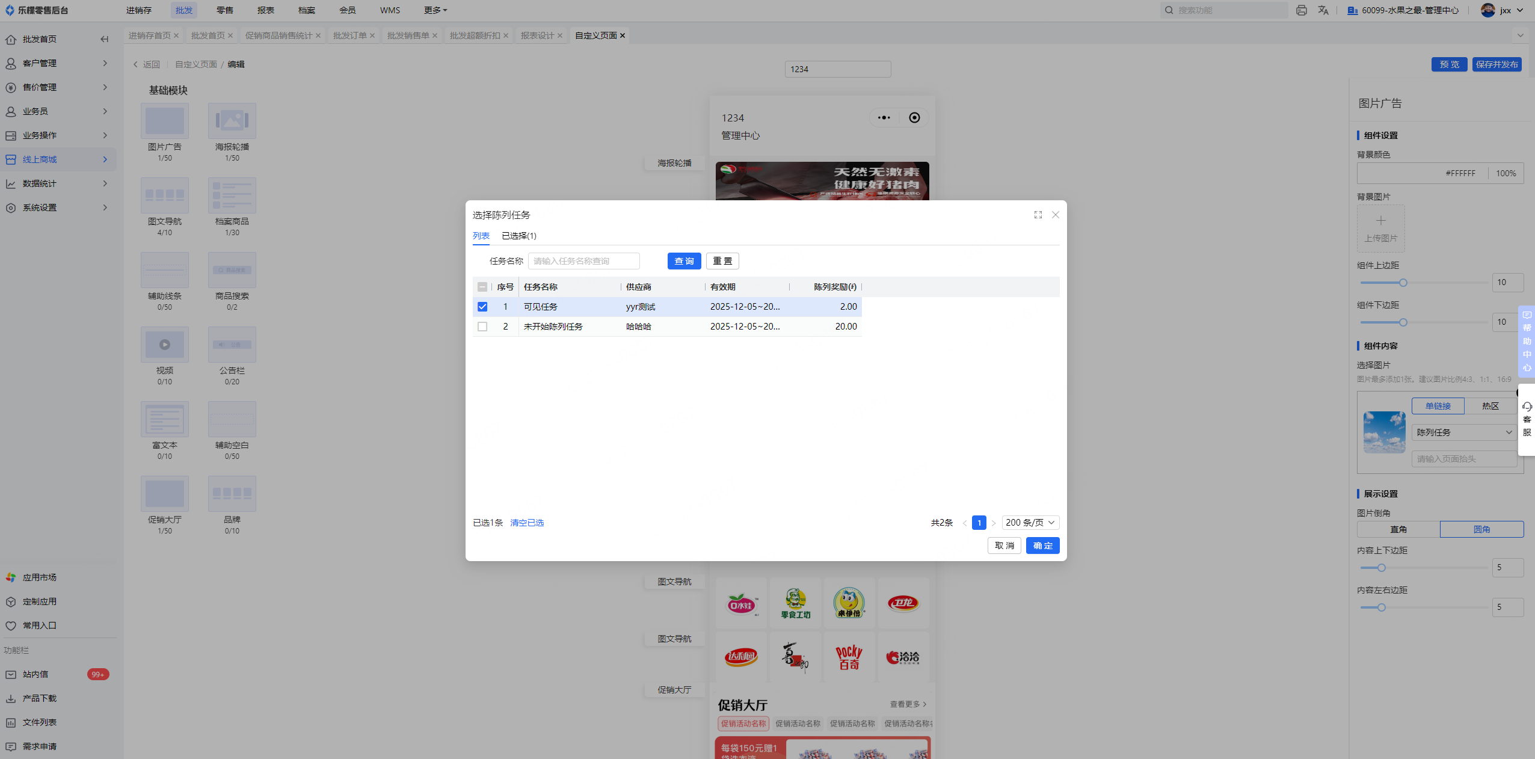Open 站内信 messages in the sidebar
This screenshot has width=1535, height=759.
(x=35, y=674)
